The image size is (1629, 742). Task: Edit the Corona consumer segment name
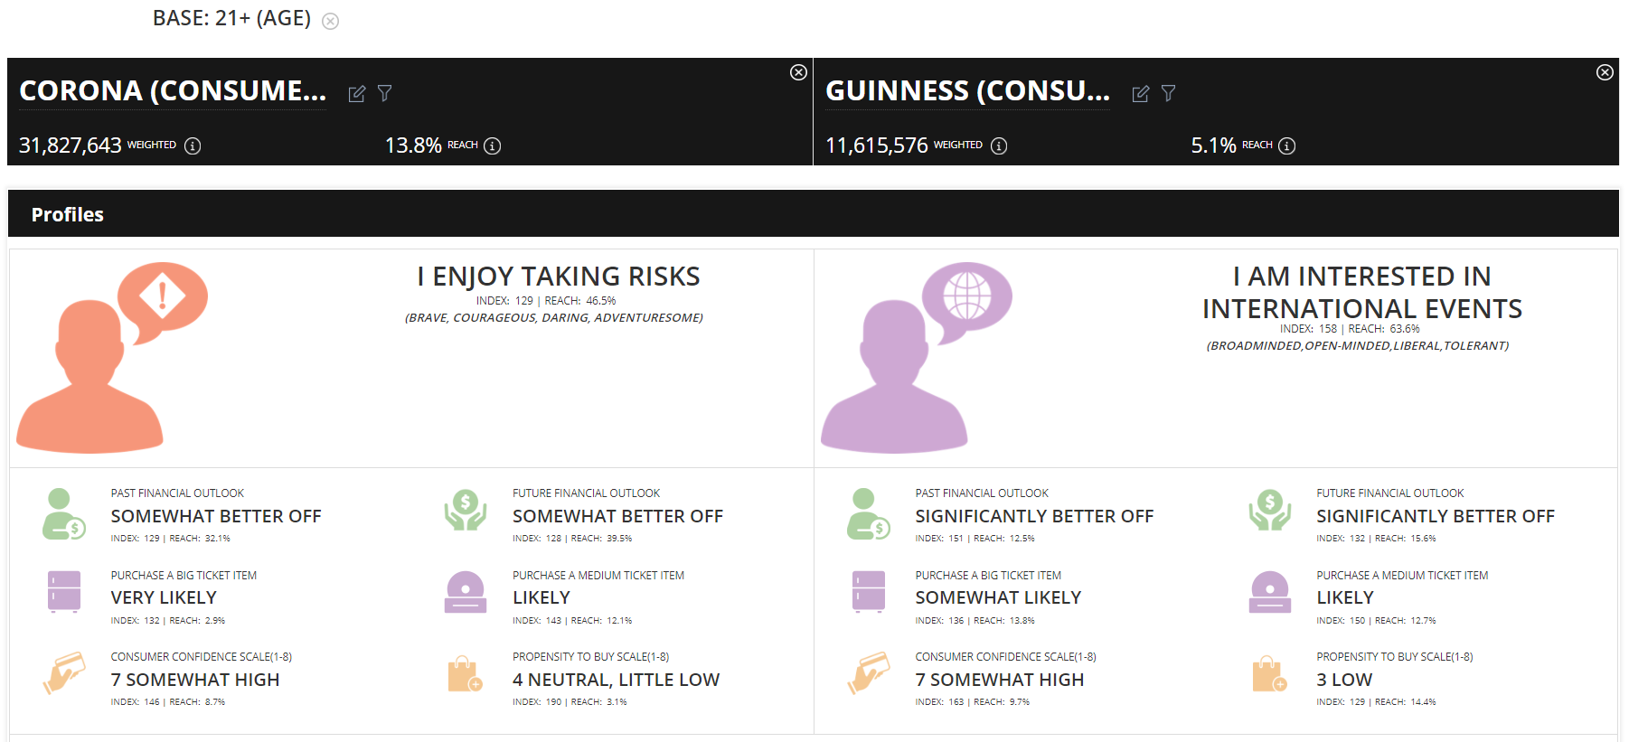(x=357, y=94)
